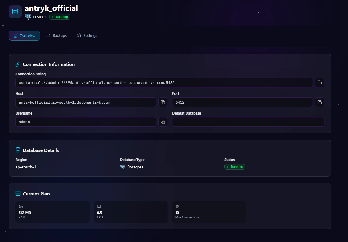Open the Overview tab
Screen dimensions: 348x242
coord(24,36)
